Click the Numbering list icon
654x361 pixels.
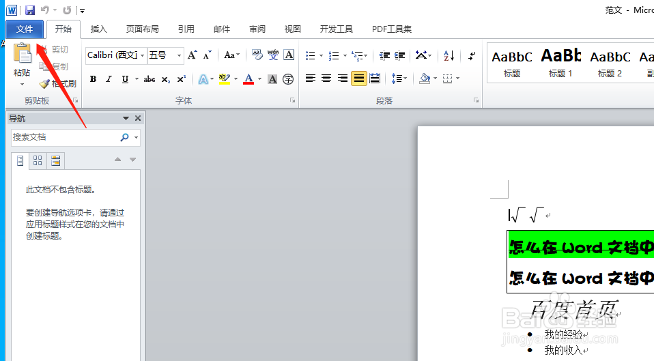coord(334,55)
